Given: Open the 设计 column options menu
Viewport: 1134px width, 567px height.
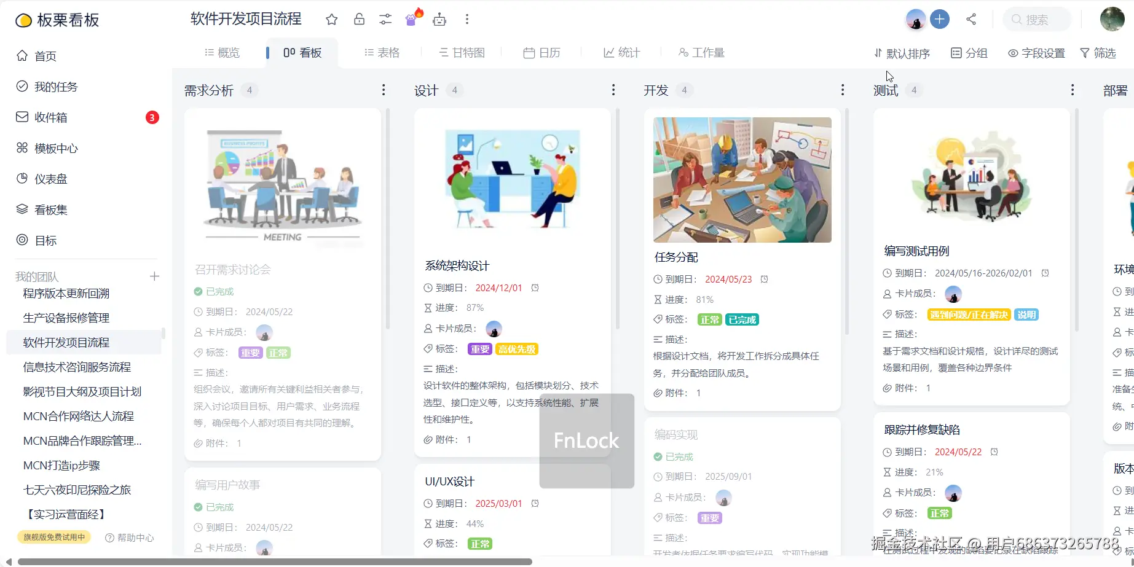Looking at the screenshot, I should coord(613,90).
